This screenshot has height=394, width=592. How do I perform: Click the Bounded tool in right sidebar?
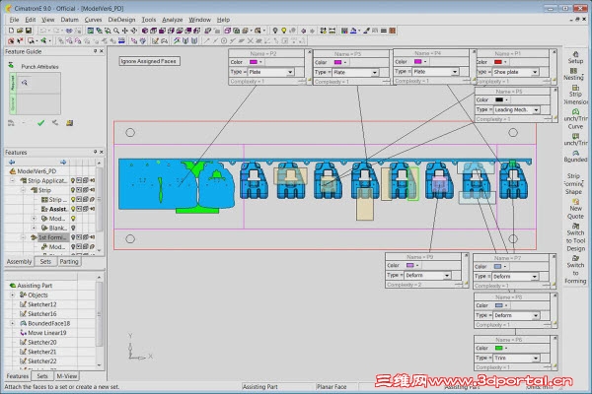click(575, 156)
